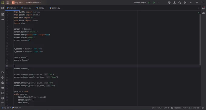206x110 pixels.
Task: Click the line "from ball import Ball"
Action: tap(25, 18)
